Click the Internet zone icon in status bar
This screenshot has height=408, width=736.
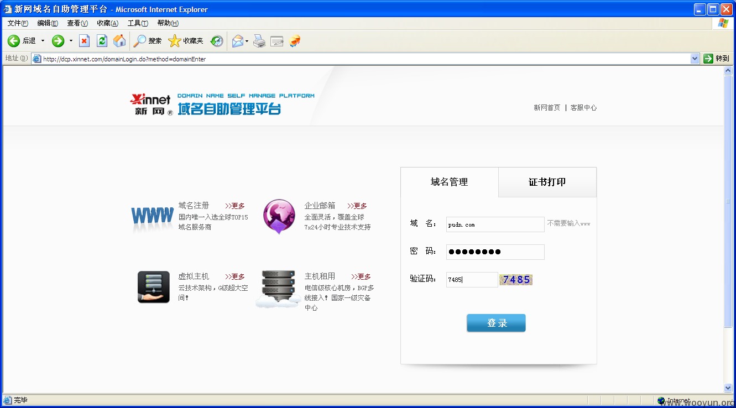[x=661, y=400]
